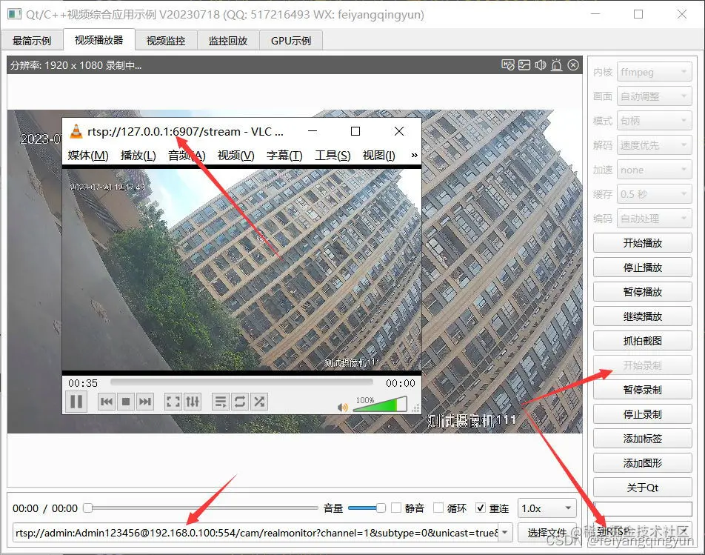Viewport: 705px width, 555px height.
Task: Open the VLC 工具(S) menu
Action: (x=333, y=156)
